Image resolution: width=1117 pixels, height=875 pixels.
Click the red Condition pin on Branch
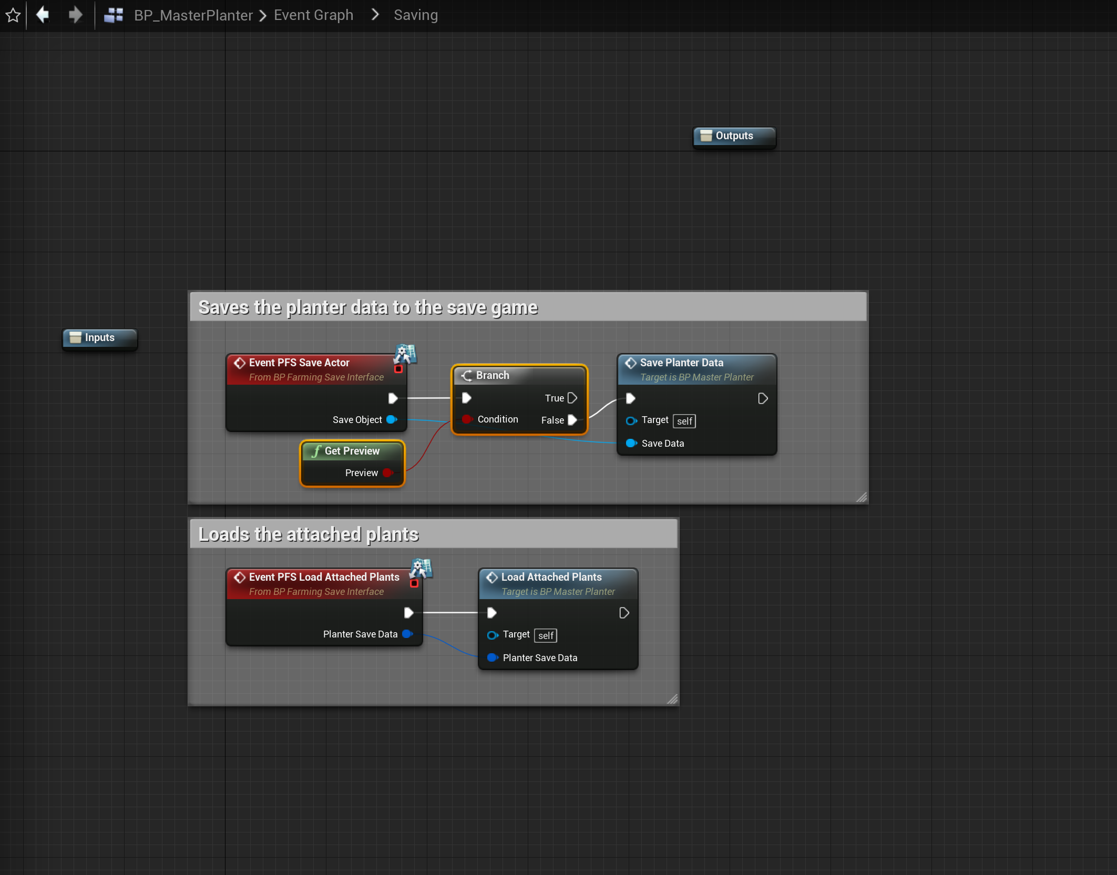pyautogui.click(x=467, y=419)
